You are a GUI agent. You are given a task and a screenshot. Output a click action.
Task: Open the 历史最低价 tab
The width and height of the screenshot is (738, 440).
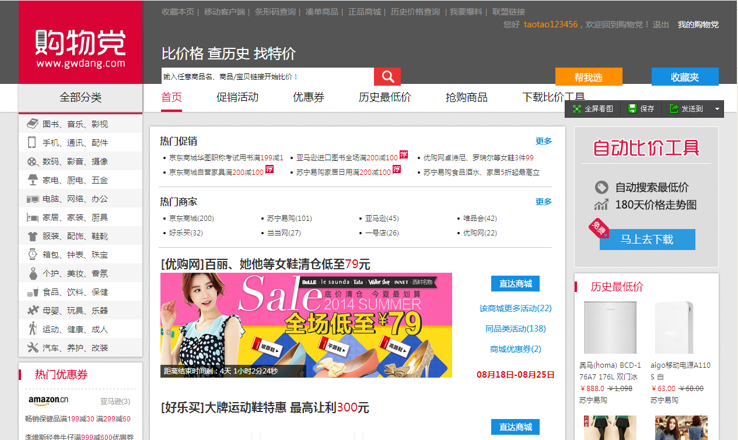[385, 97]
